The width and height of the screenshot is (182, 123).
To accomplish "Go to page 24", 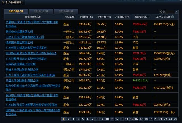I will coord(175,119).
